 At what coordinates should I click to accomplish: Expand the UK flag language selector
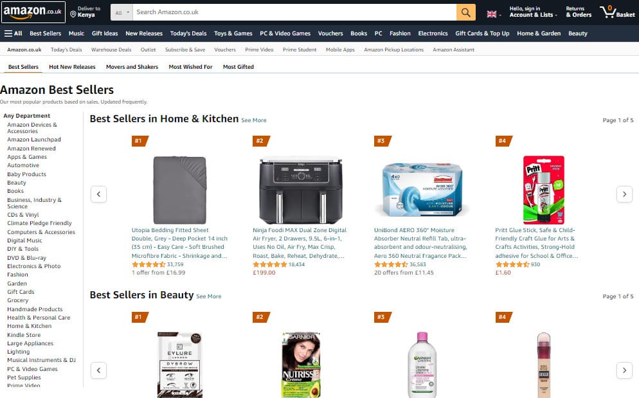(x=494, y=14)
